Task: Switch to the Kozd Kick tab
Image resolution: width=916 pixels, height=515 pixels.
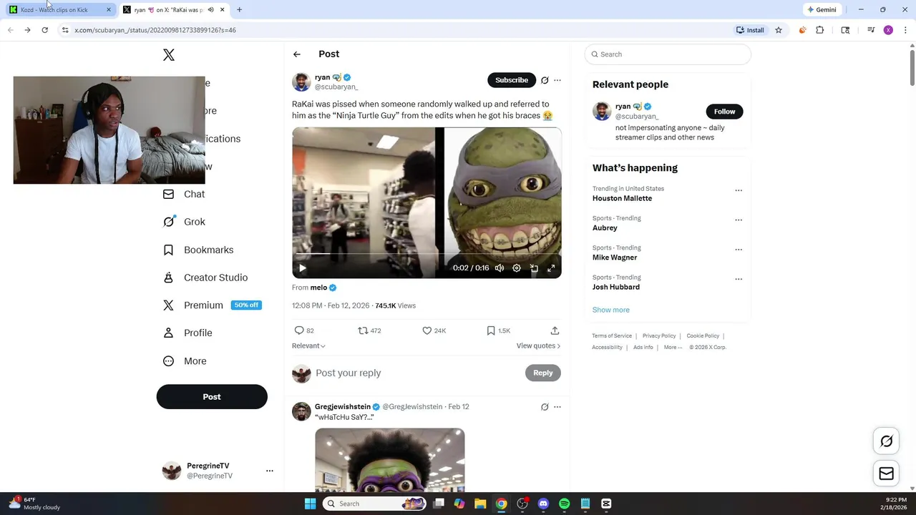Action: click(x=59, y=10)
